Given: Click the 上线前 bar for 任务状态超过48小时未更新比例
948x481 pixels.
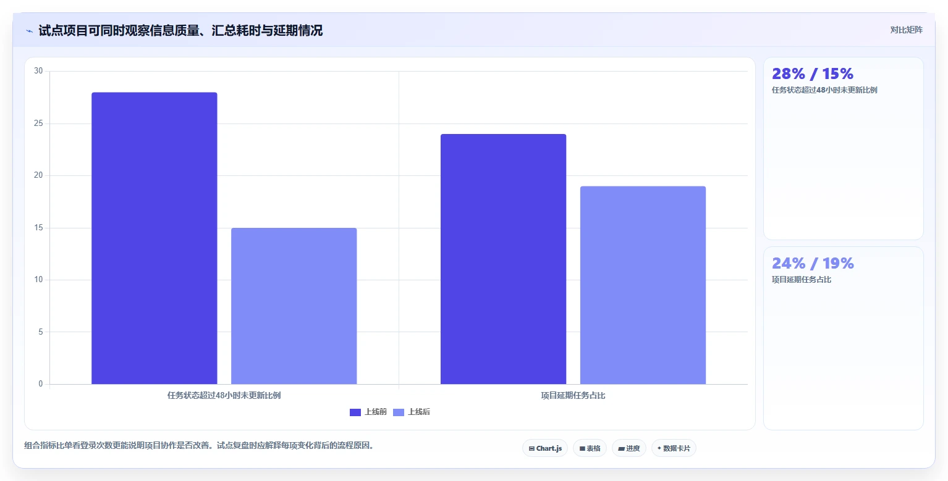Looking at the screenshot, I should [154, 238].
